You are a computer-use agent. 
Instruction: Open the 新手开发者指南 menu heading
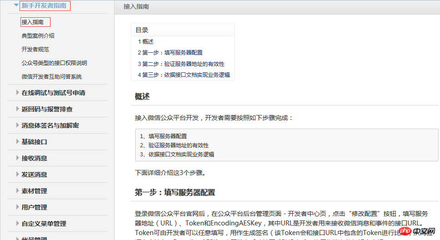[x=44, y=5]
